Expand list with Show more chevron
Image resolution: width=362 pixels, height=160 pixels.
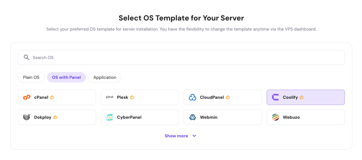click(194, 136)
